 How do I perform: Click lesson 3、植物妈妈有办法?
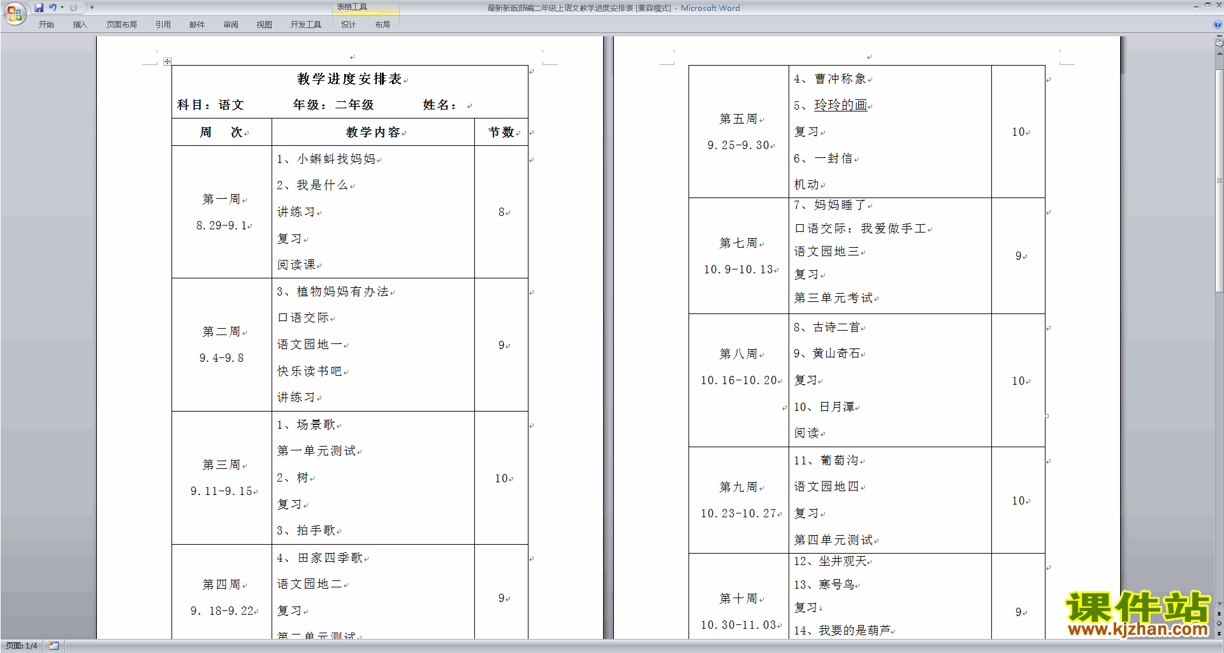click(x=333, y=292)
